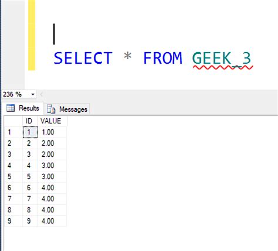This screenshot has height=251, width=278.
Task: Select VALUE cell 4.00 in row 9
Action: click(52, 221)
